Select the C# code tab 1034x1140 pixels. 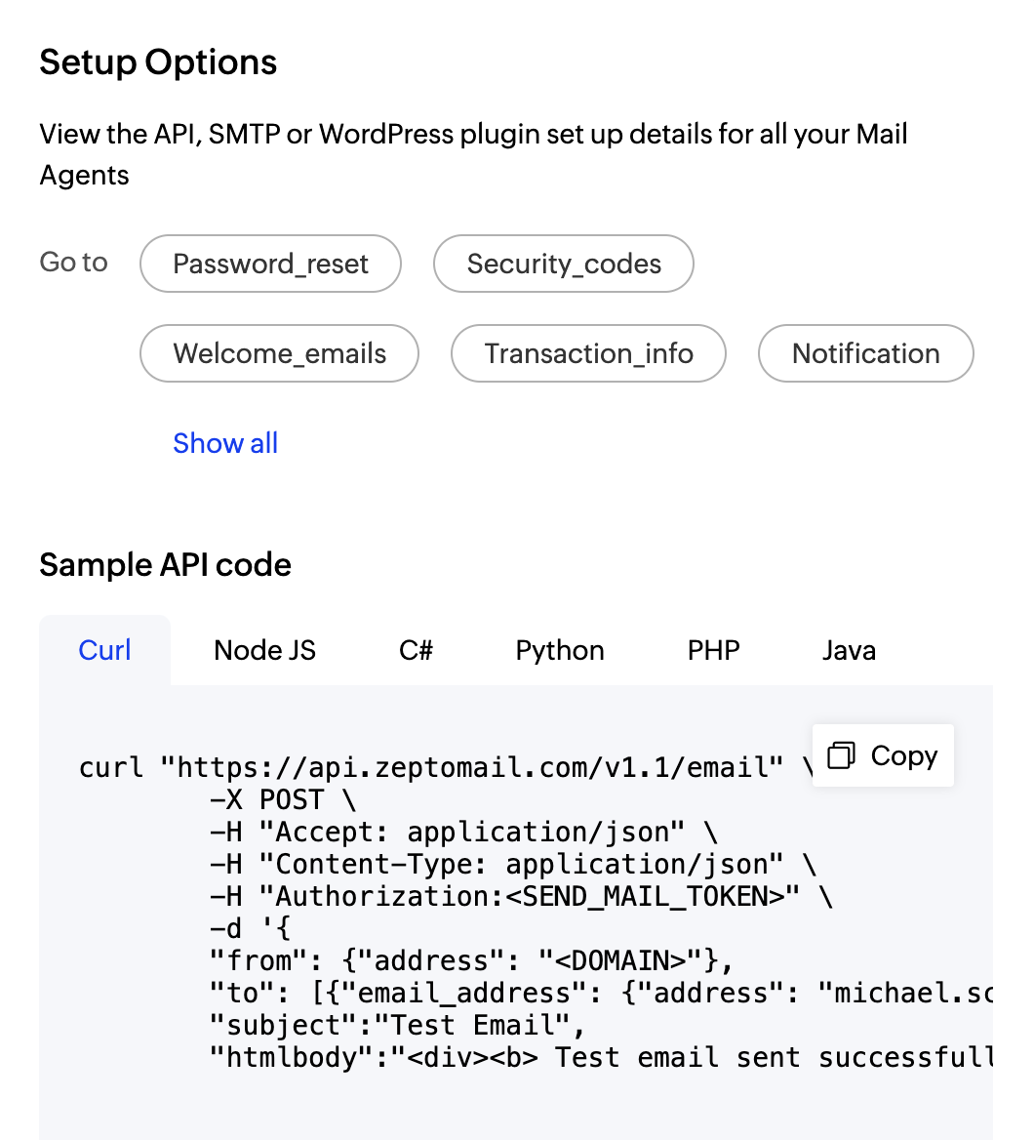[416, 651]
